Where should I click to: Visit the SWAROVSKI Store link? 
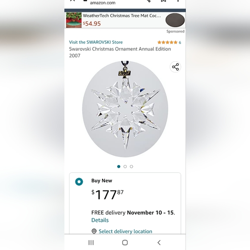(x=96, y=42)
